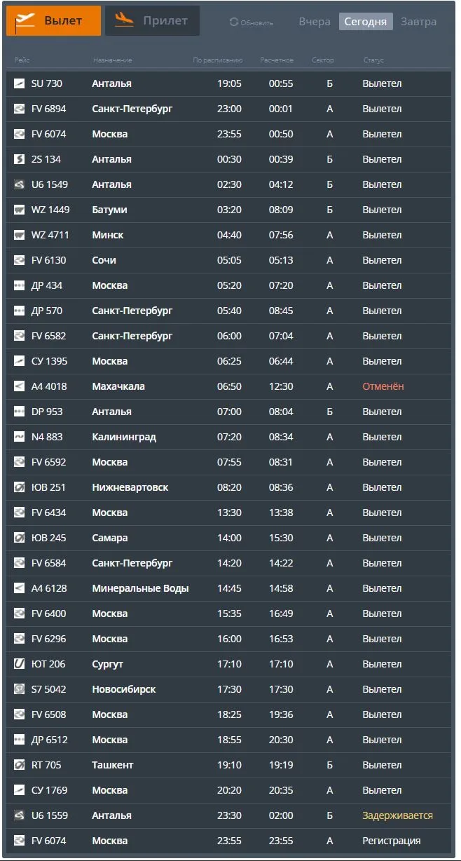461x861 pixels.
Task: Click the Рейс column header
Action: (22, 60)
